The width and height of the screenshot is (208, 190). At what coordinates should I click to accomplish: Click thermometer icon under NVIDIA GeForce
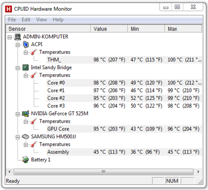click(x=34, y=121)
